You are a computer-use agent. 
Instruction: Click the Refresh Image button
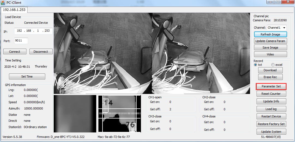tap(270, 34)
